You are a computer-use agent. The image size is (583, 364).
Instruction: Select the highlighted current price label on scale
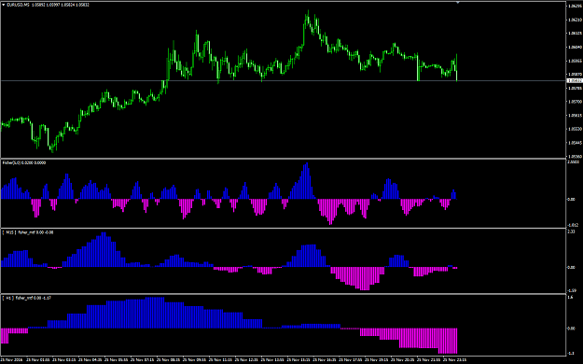575,81
